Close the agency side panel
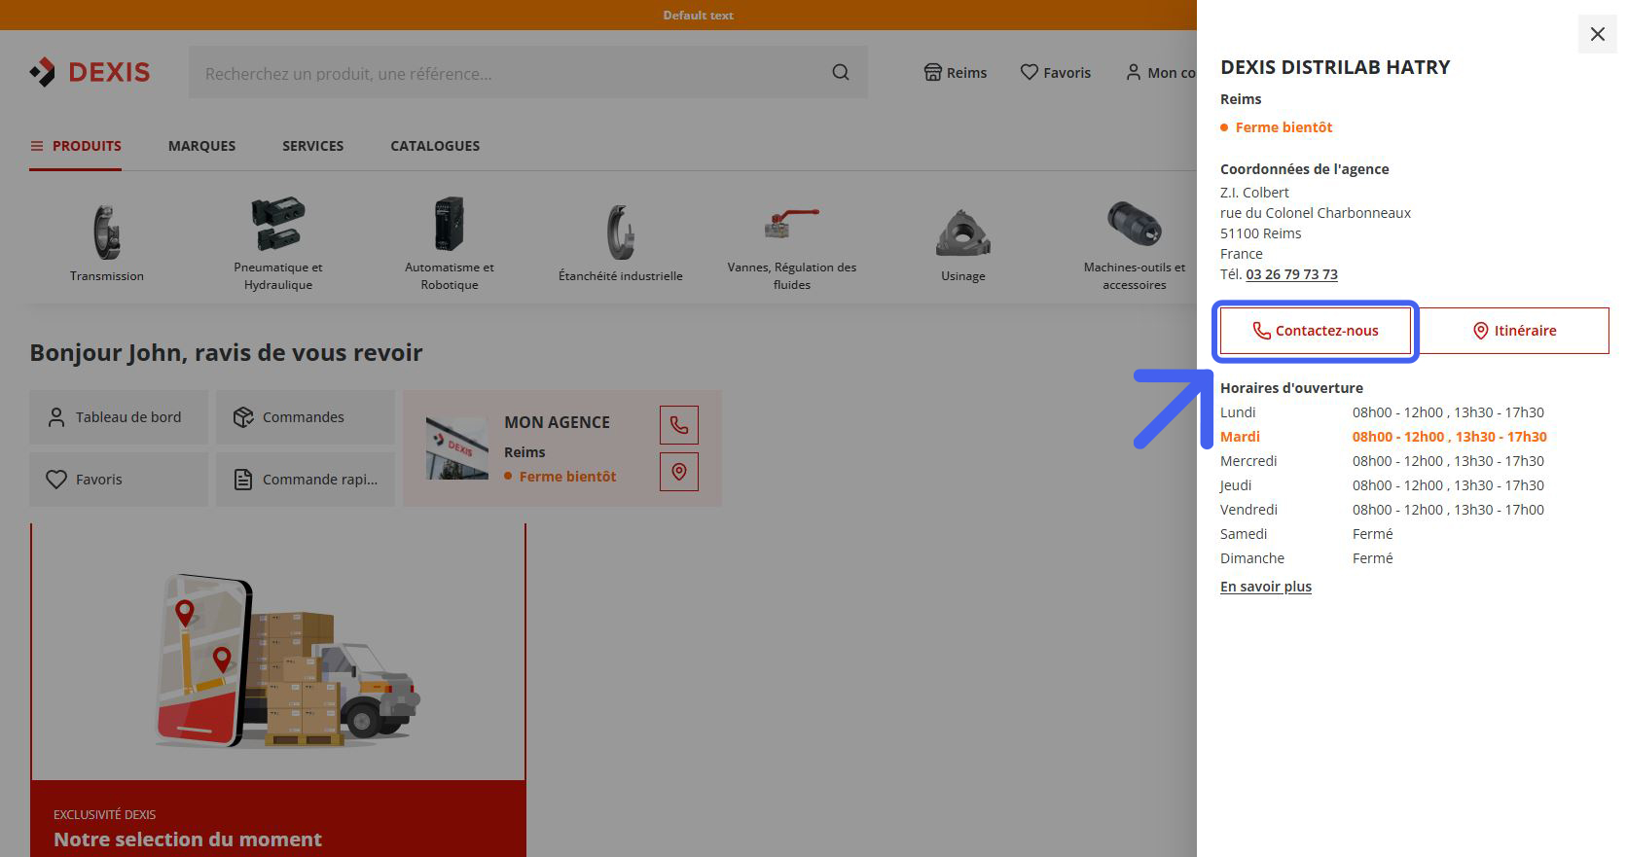The width and height of the screenshot is (1627, 857). tap(1597, 34)
